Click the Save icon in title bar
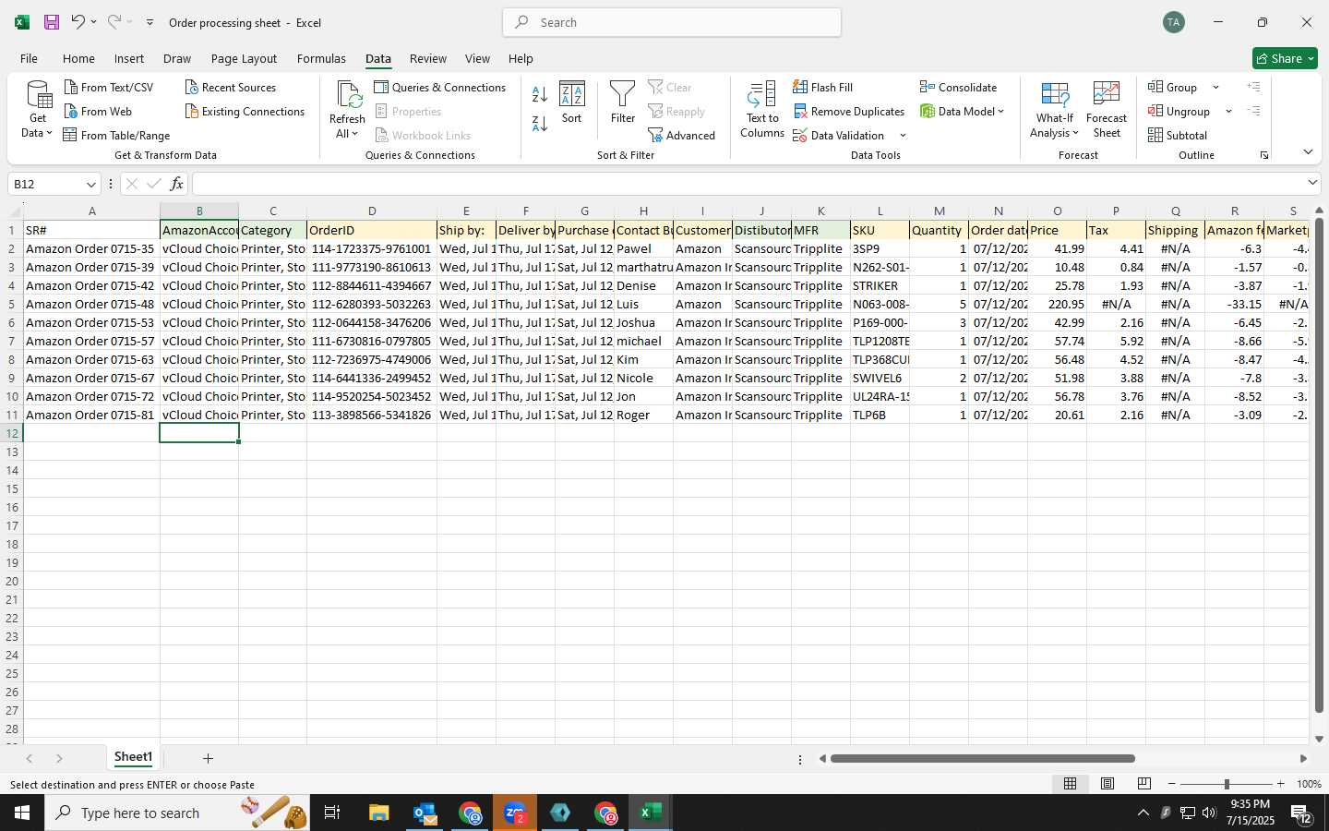1329x831 pixels. pos(52,22)
